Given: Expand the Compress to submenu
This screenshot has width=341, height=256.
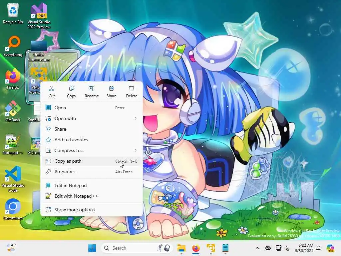Looking at the screenshot, I should pos(92,150).
